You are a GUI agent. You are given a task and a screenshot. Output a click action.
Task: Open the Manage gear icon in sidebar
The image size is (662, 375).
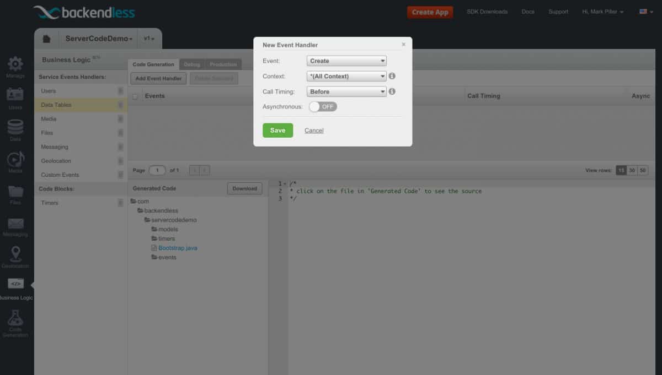point(15,63)
